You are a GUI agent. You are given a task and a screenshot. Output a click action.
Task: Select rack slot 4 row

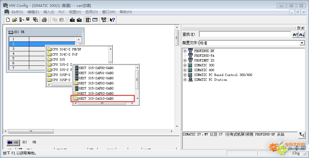click(27, 53)
